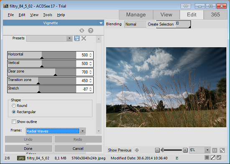Open the Tools menu
230x164 pixels.
point(48,15)
